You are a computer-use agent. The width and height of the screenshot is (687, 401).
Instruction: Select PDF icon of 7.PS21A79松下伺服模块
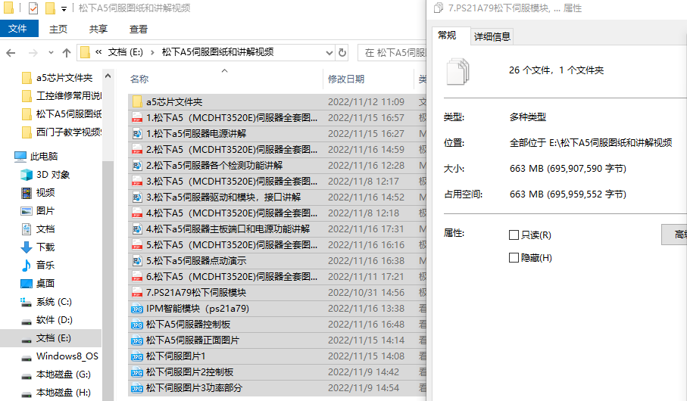[x=137, y=293]
